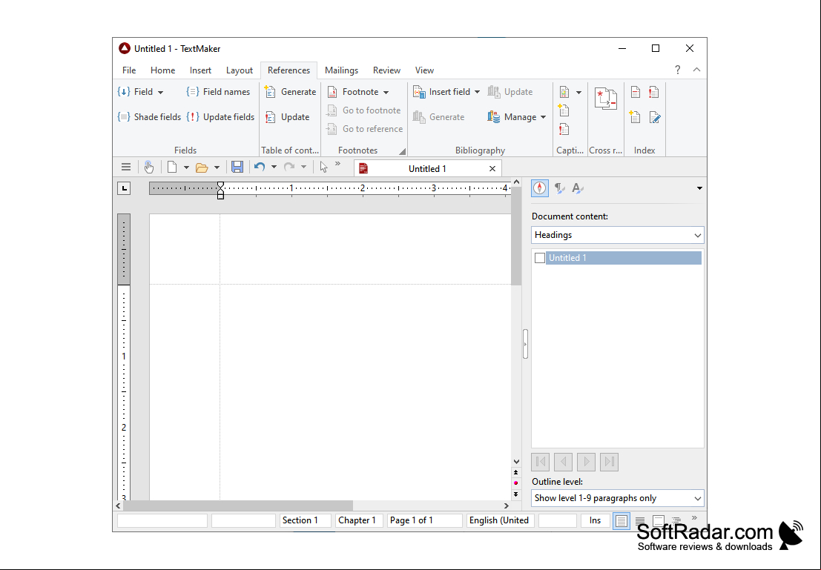Open the View ribbon tab

pos(424,70)
